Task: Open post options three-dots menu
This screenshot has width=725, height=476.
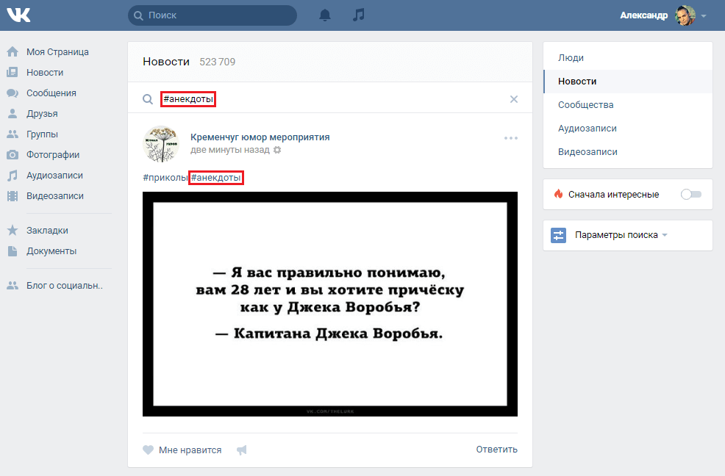Action: pyautogui.click(x=511, y=138)
